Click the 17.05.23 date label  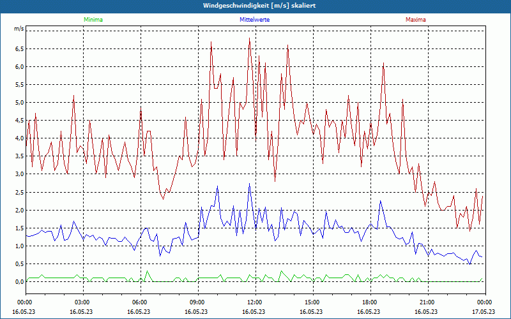click(484, 312)
